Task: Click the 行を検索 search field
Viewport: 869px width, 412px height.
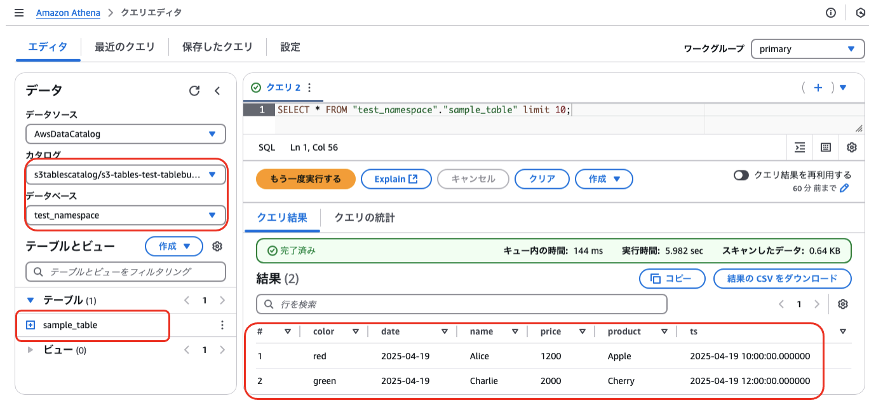Action: 462,304
